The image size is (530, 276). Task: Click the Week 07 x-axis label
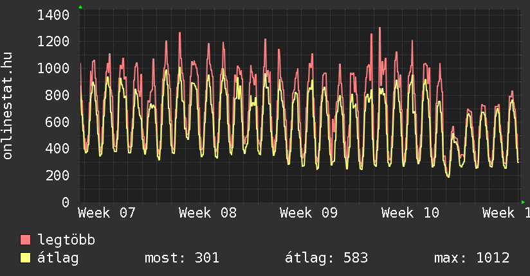107,213
